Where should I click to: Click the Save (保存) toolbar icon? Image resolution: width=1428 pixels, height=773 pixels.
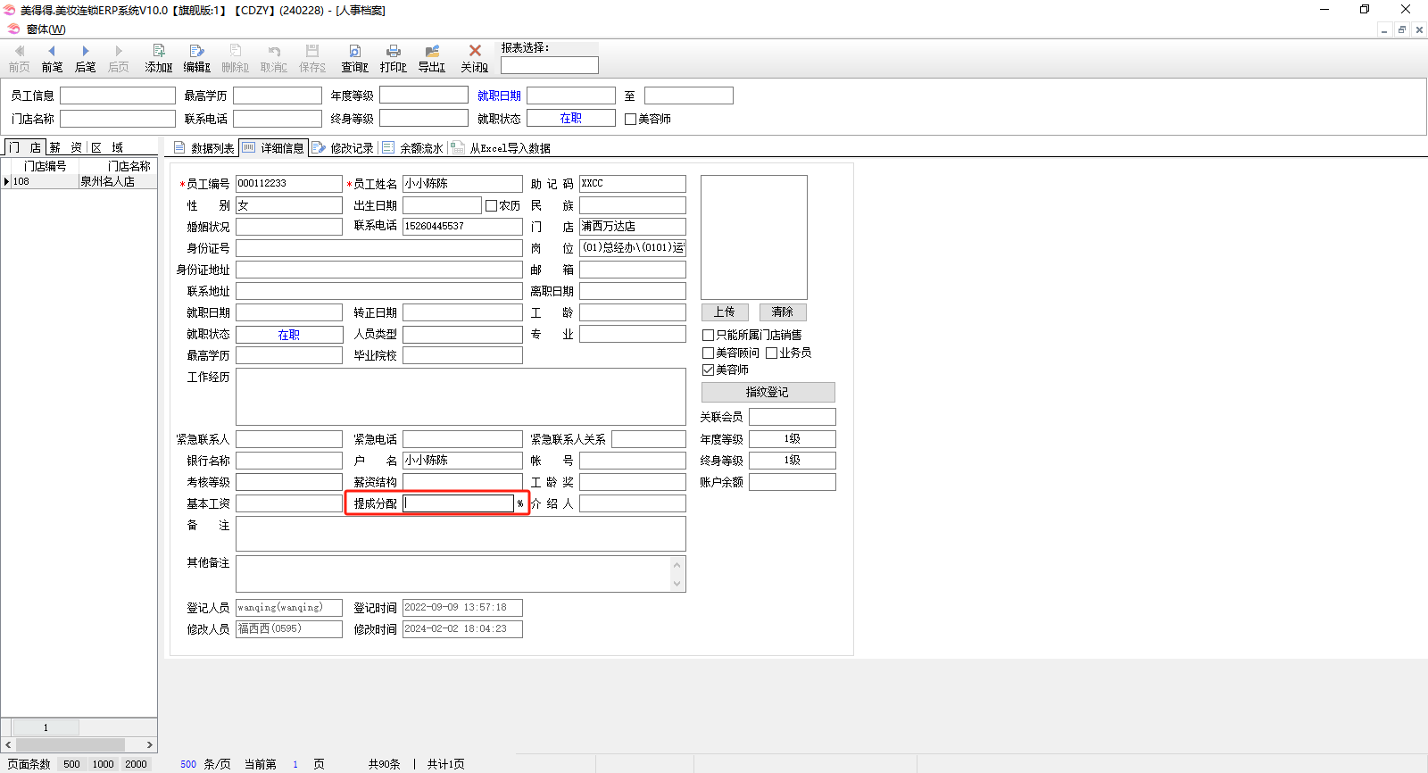pyautogui.click(x=311, y=59)
